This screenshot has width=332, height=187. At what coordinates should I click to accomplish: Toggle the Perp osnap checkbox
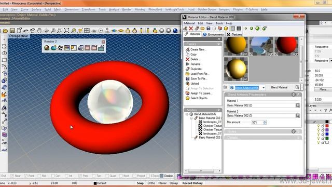coord(80,176)
